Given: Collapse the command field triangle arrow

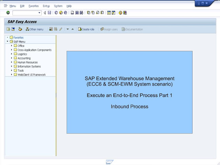Looking at the screenshot, I should click(x=45, y=13).
